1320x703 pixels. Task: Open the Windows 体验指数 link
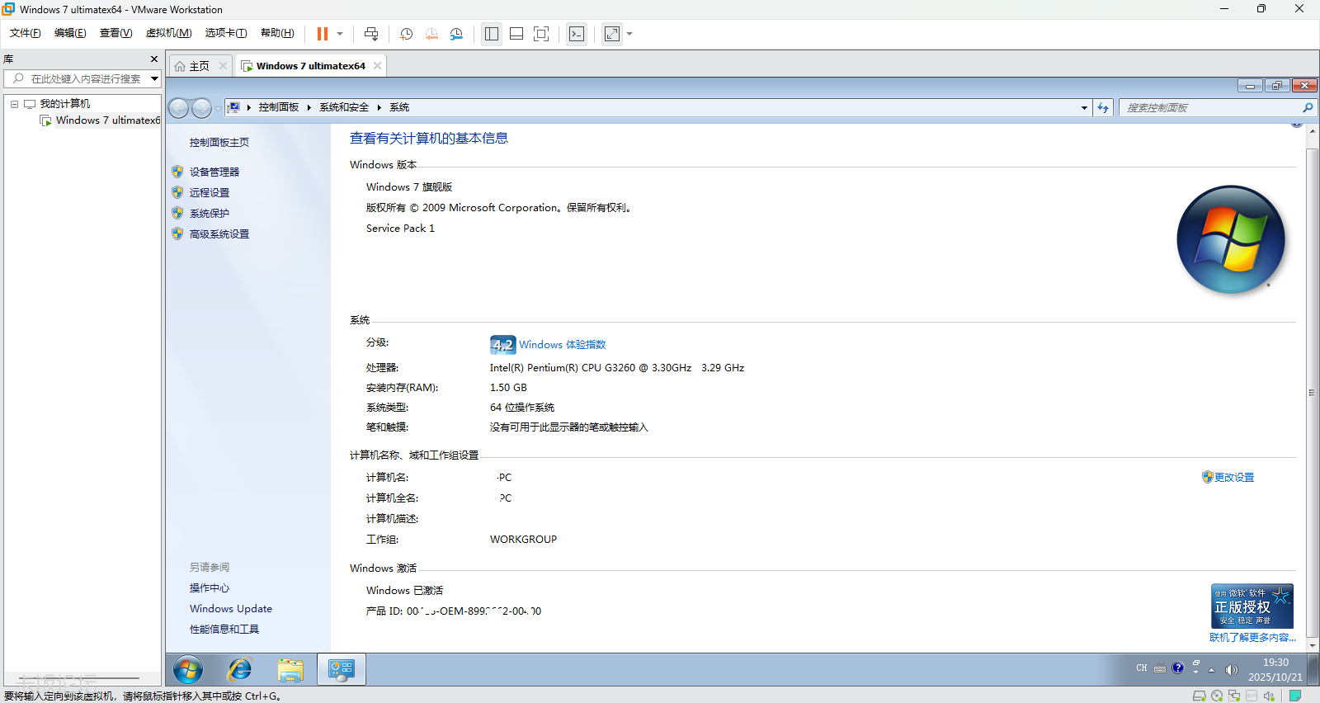[562, 345]
